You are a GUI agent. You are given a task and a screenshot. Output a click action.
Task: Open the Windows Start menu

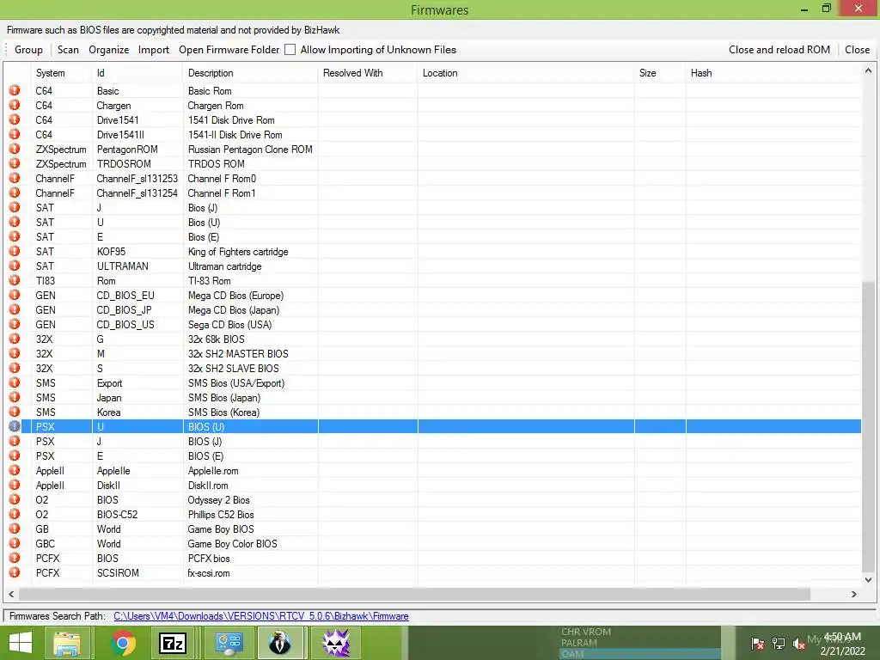pos(21,643)
